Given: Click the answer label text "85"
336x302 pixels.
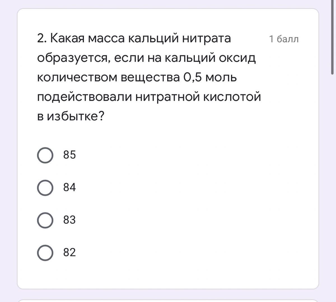Looking at the screenshot, I should pyautogui.click(x=69, y=155).
